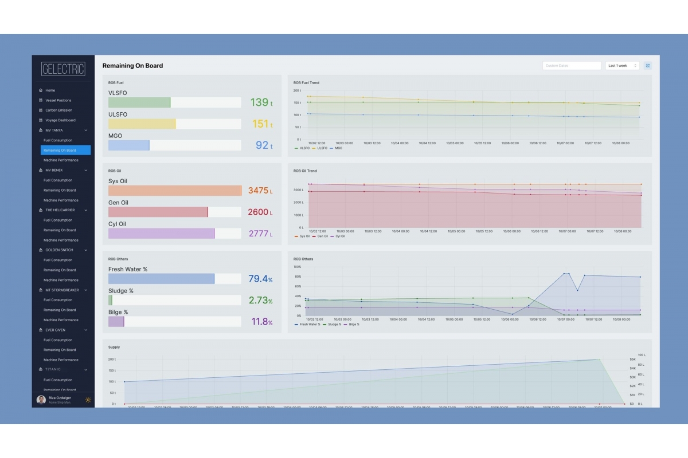Click the Carbon Emission sidebar icon
Viewport: 688px width, 458px height.
pos(40,110)
